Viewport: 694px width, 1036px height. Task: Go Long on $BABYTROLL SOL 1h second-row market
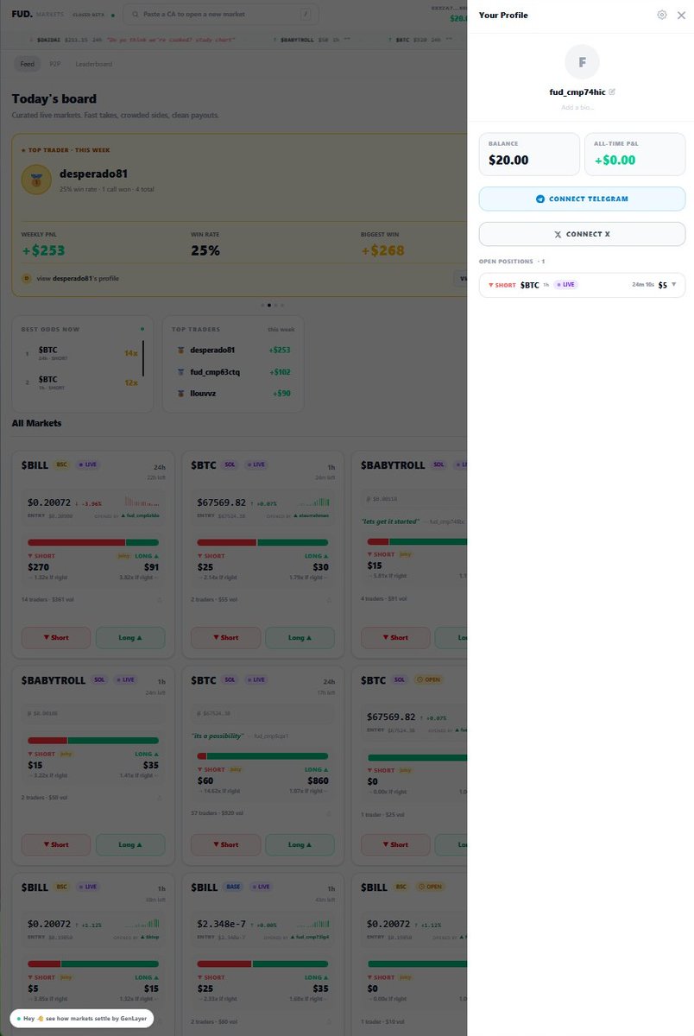pos(130,844)
